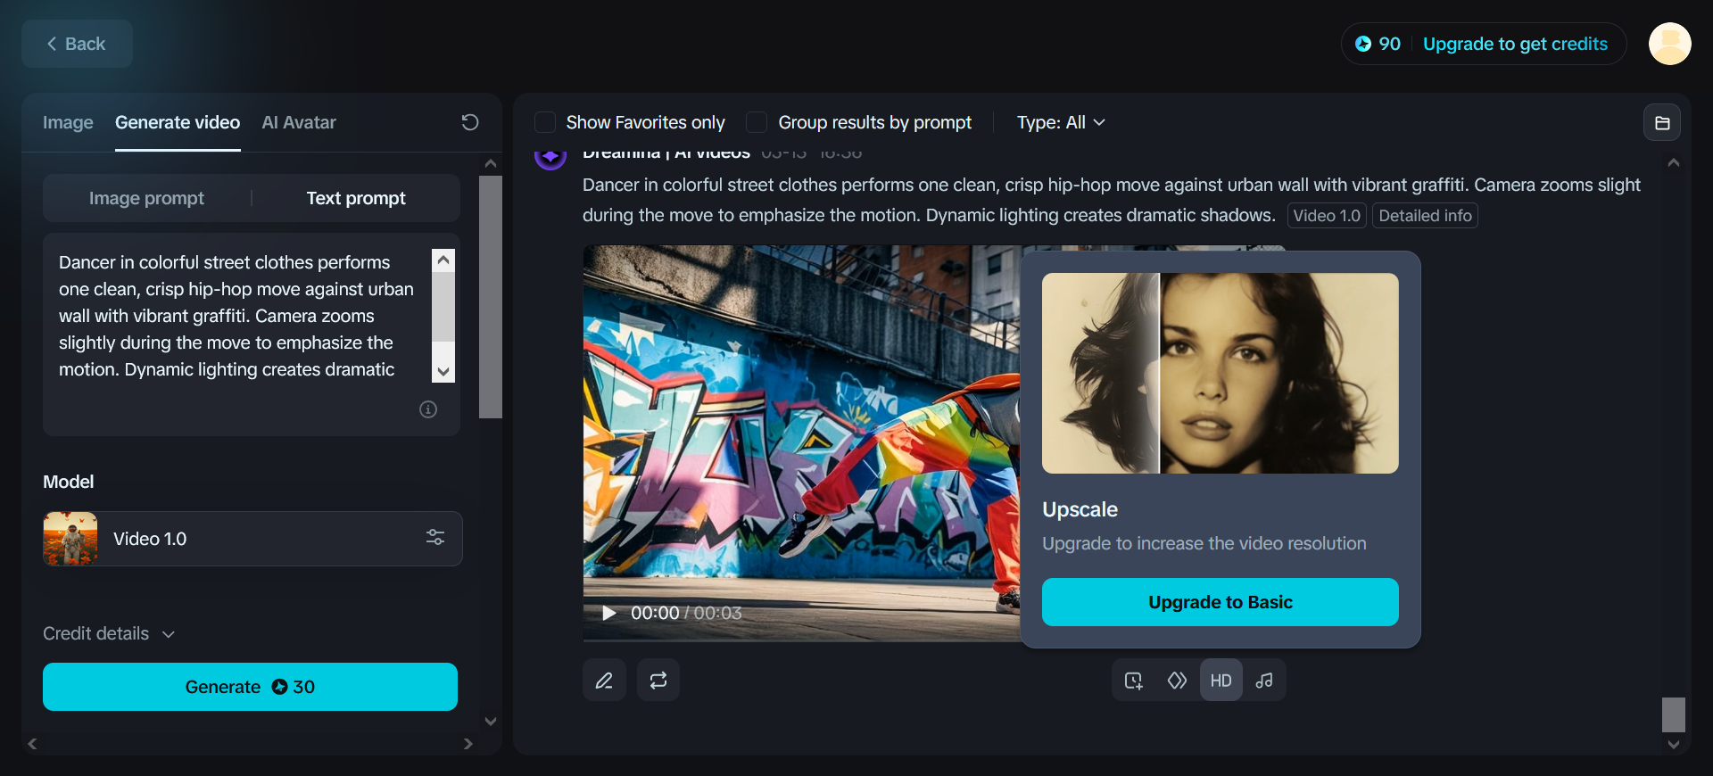Play the dancer video
1713x776 pixels.
(609, 613)
